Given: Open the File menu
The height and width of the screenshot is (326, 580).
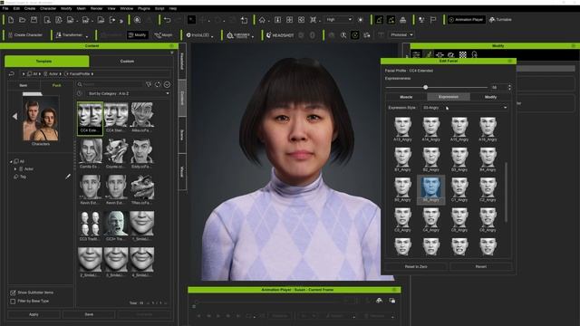Looking at the screenshot, I should tap(5, 8).
